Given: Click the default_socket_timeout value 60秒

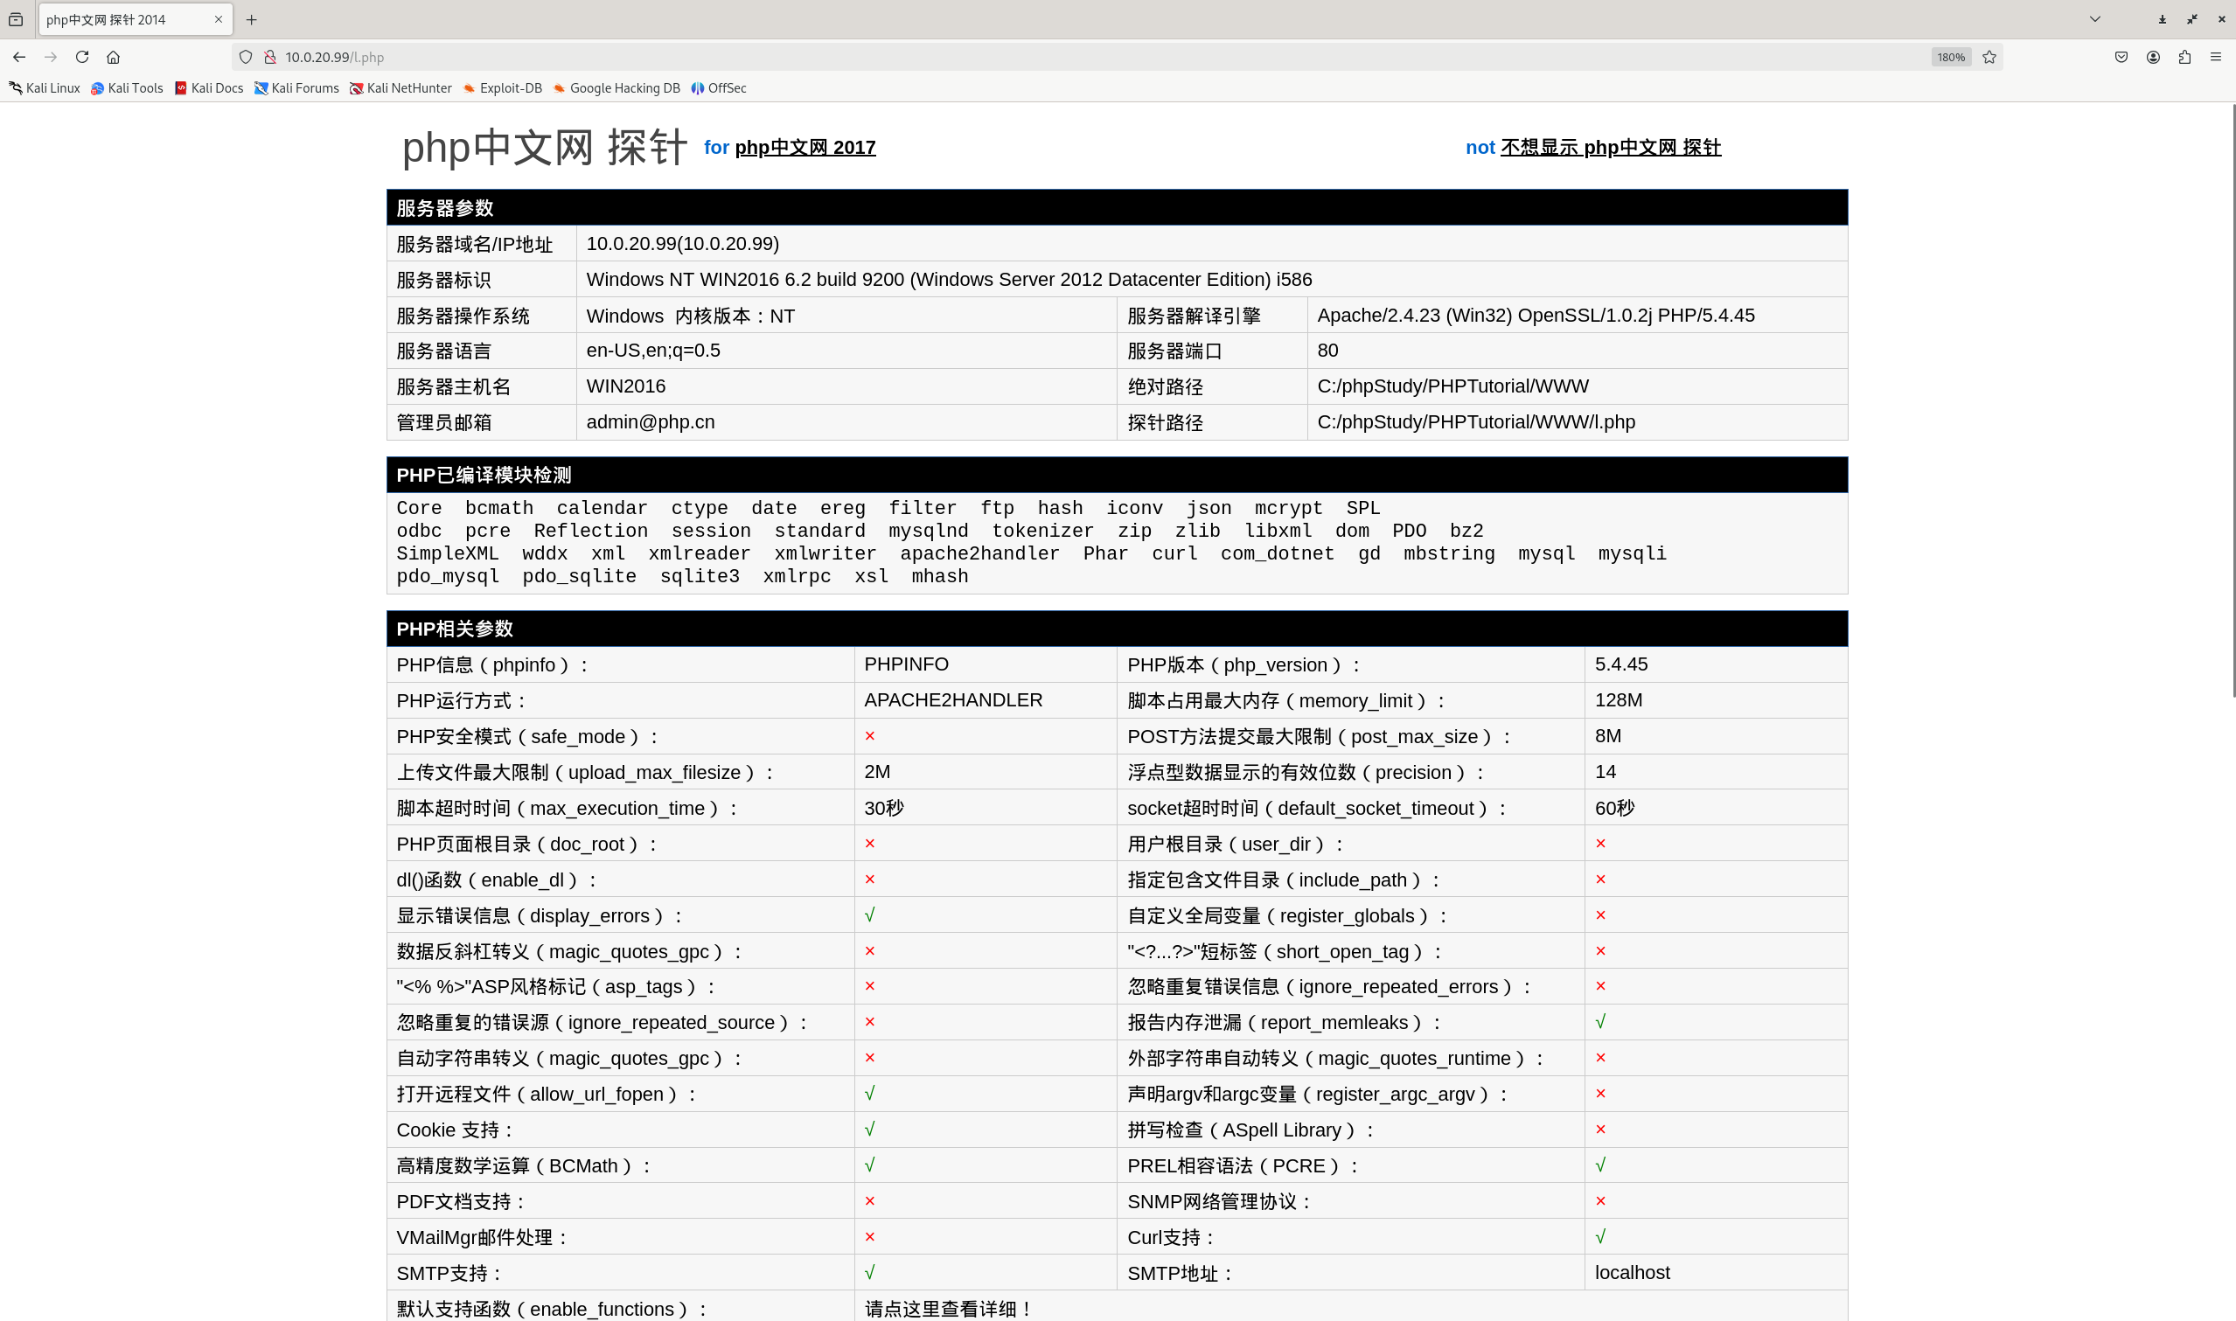Looking at the screenshot, I should 1614,809.
